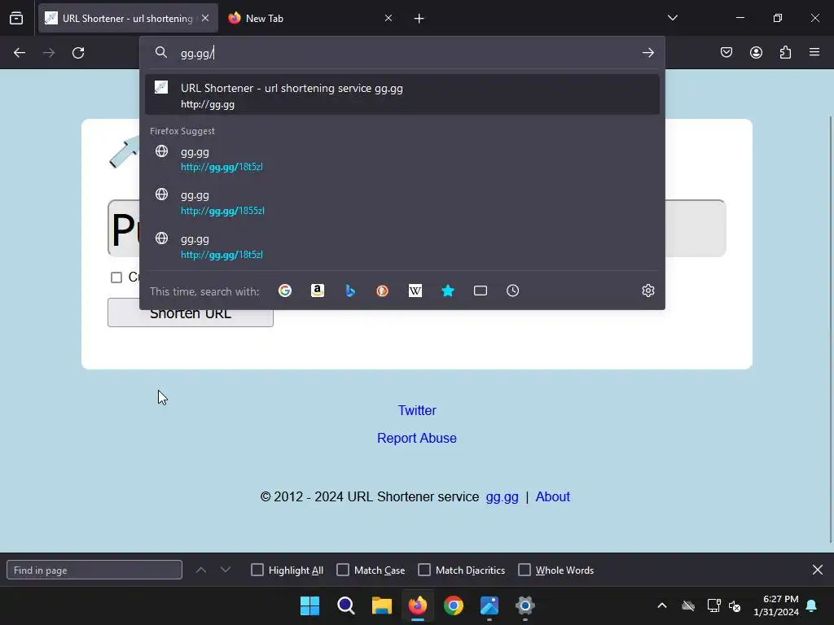Open the Report Abuse link

pos(417,438)
